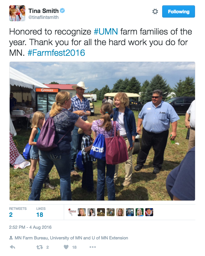Enlarge the Farmfest tweet photo

click(102, 131)
